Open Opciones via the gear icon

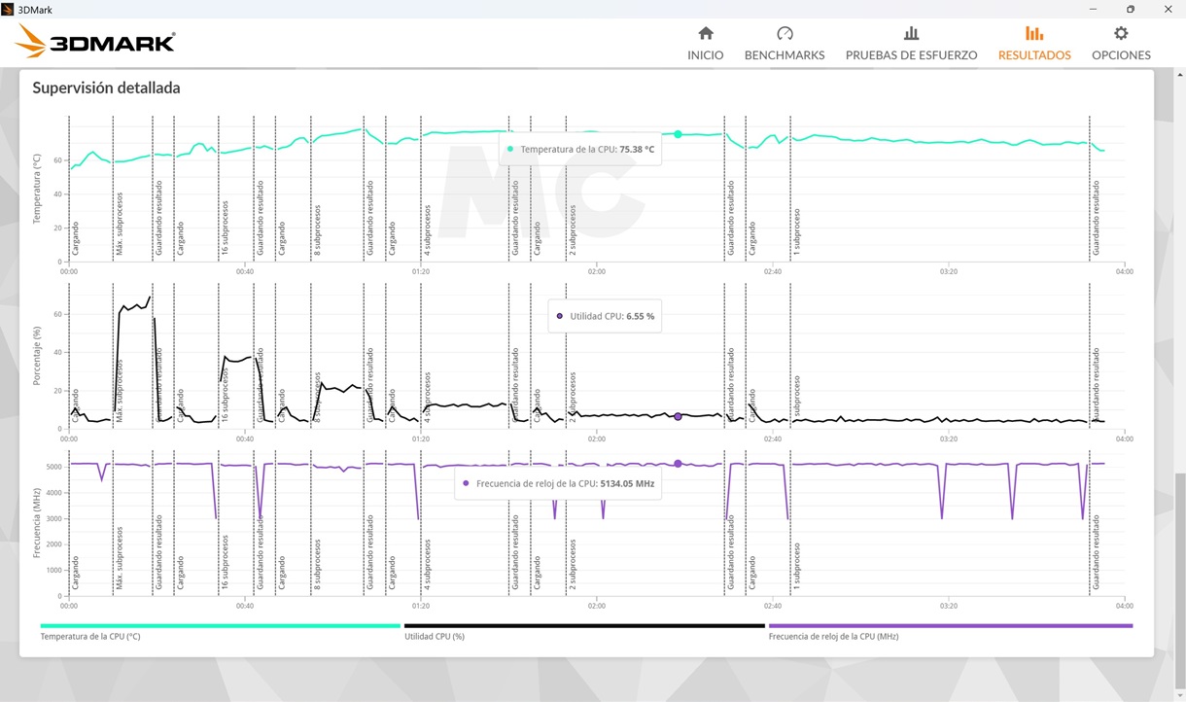click(x=1121, y=33)
